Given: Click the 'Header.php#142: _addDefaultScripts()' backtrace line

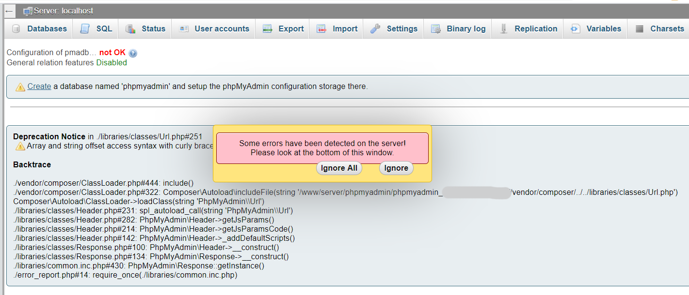Looking at the screenshot, I should 154,238.
